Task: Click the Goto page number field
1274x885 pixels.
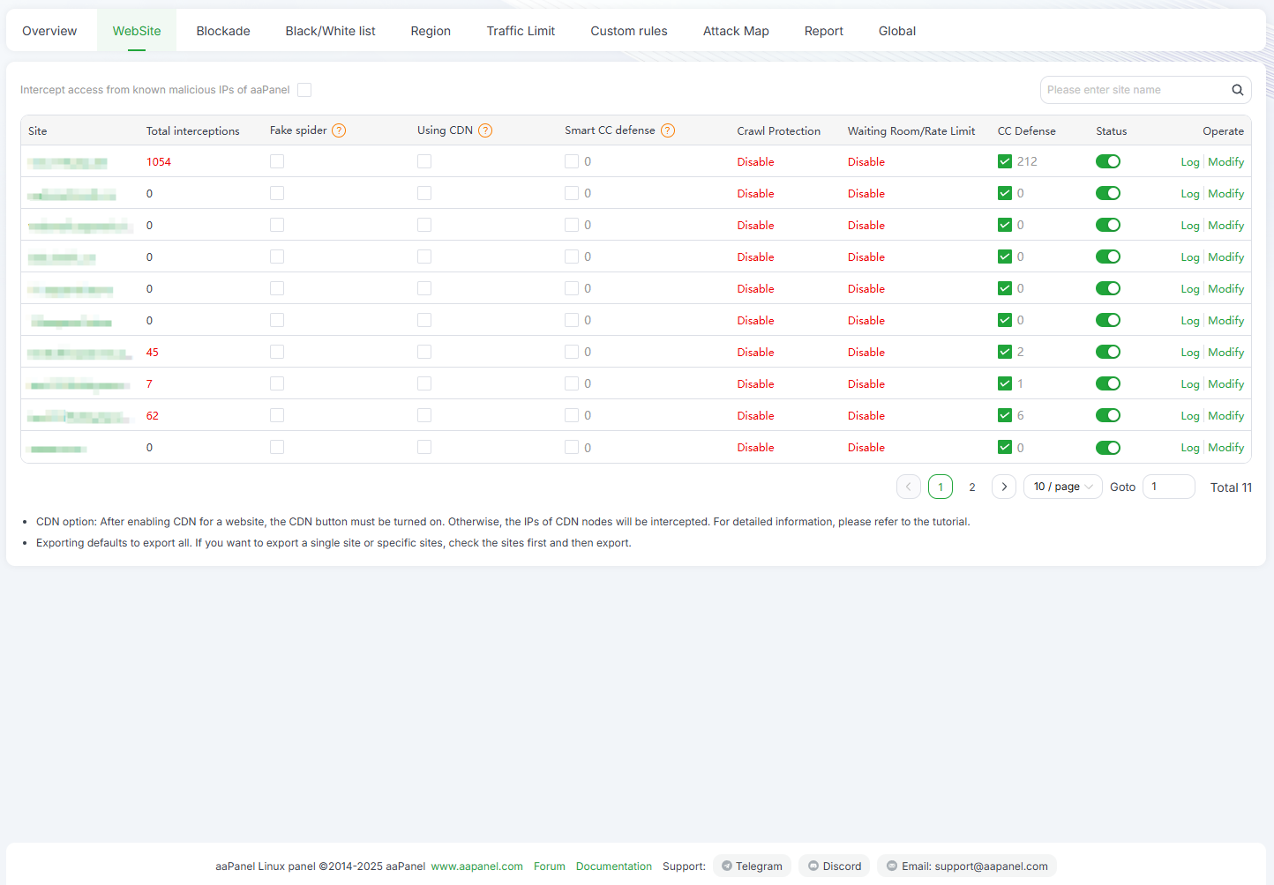Action: pyautogui.click(x=1168, y=487)
